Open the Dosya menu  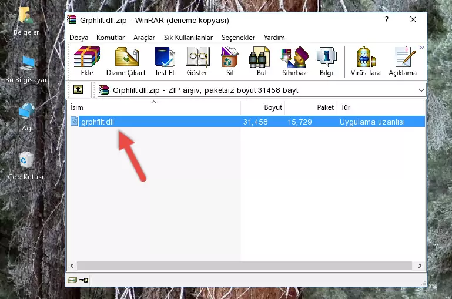coord(79,38)
